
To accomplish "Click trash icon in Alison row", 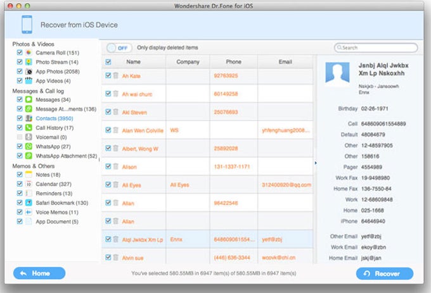I will coord(116,166).
